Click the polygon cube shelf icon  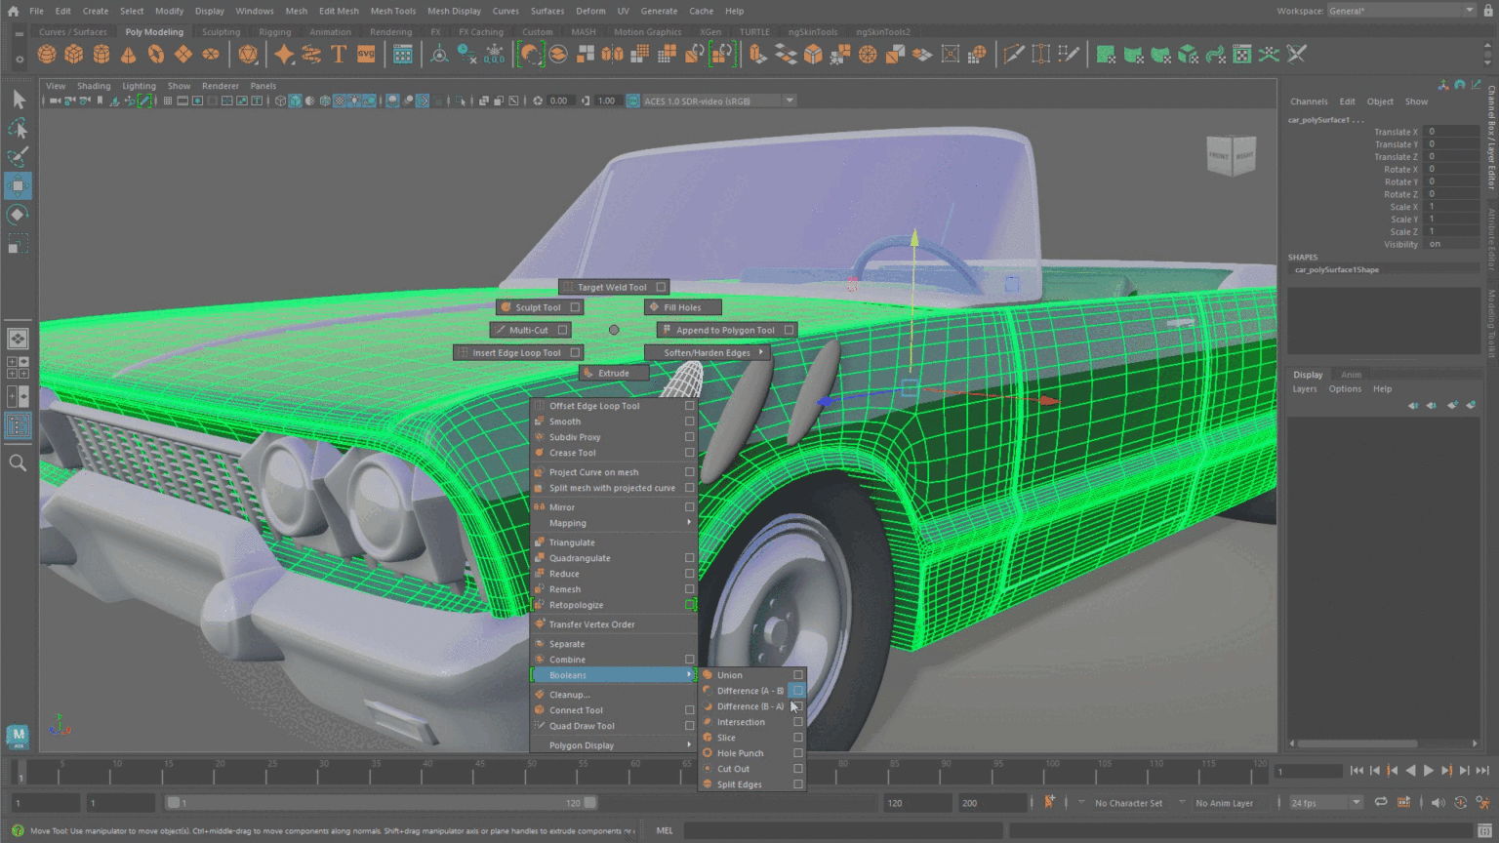[x=74, y=55]
